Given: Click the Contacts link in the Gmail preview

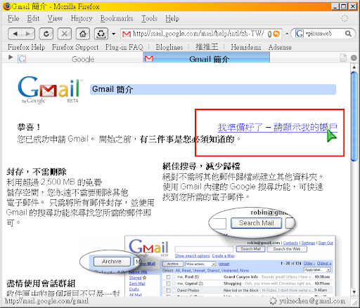Looking at the screenshot, I should 290,243.
